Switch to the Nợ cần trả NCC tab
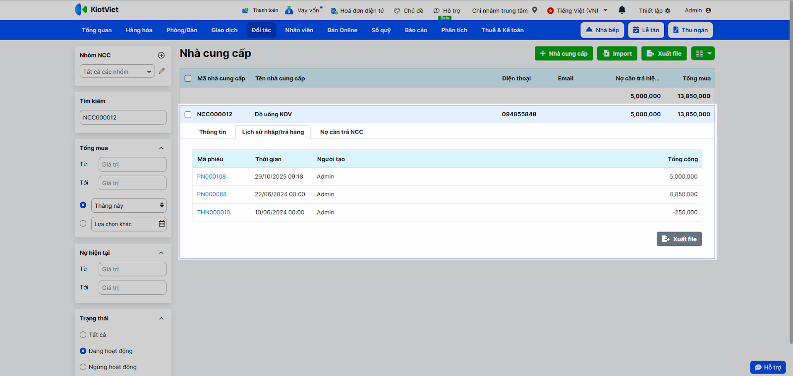 point(341,132)
